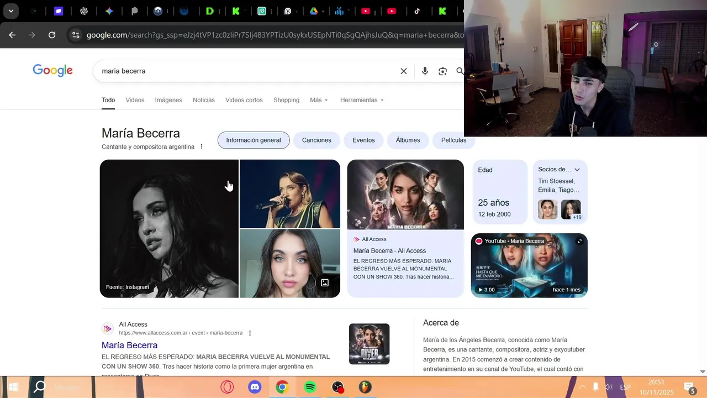This screenshot has height=398, width=707.
Task: Select the Información general chip
Action: coord(254,140)
